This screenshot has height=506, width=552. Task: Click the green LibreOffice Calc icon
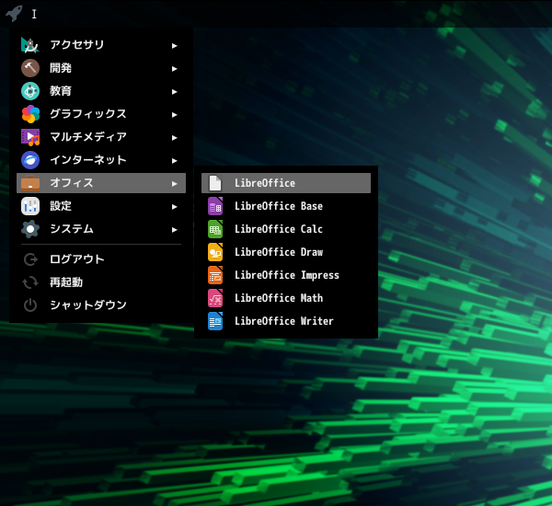[x=215, y=229]
